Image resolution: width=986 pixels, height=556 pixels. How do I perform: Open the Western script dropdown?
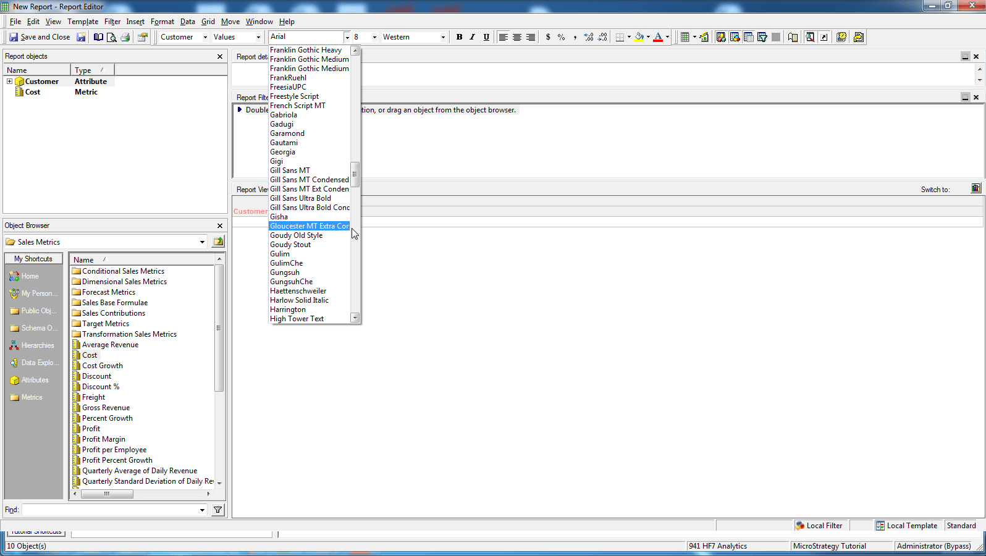443,37
